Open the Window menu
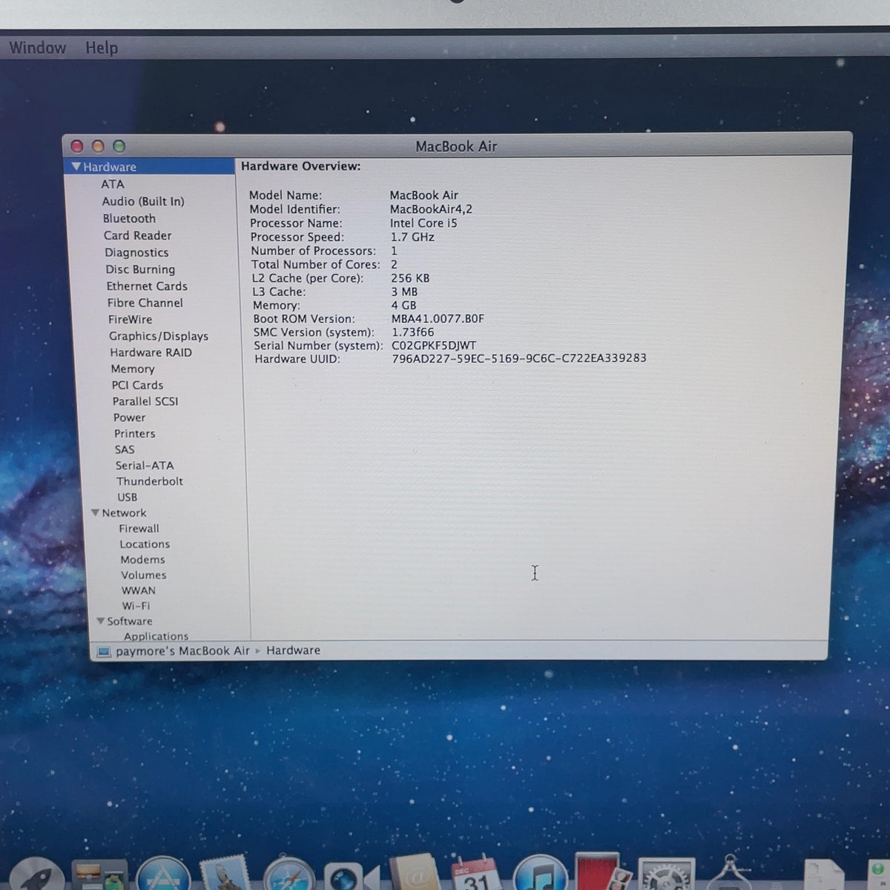The width and height of the screenshot is (890, 890). tap(37, 47)
